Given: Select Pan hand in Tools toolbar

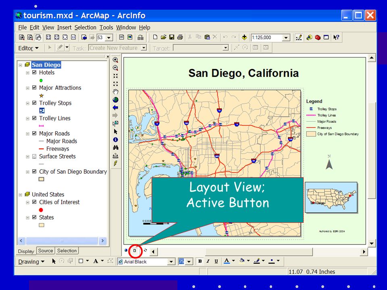Looking at the screenshot, I should click(x=115, y=92).
